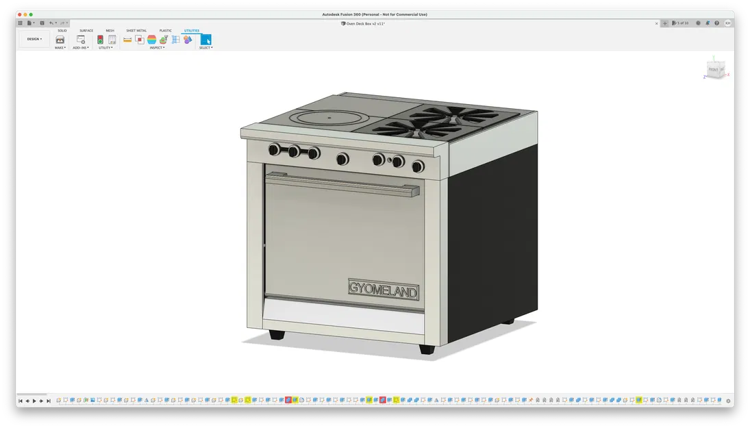
Task: Click the FRONT face of the ViewCube
Action: pyautogui.click(x=713, y=70)
